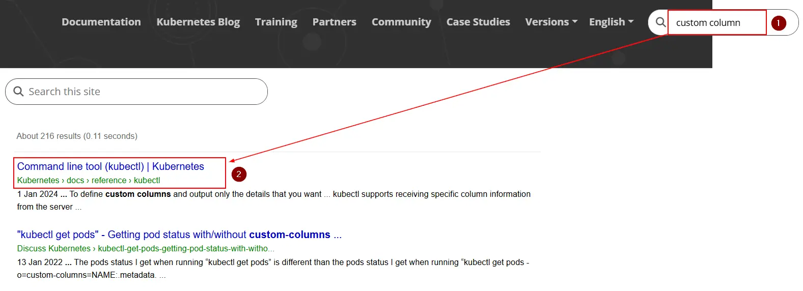Select Partners in the navigation bar
The height and width of the screenshot is (291, 803).
tap(334, 22)
